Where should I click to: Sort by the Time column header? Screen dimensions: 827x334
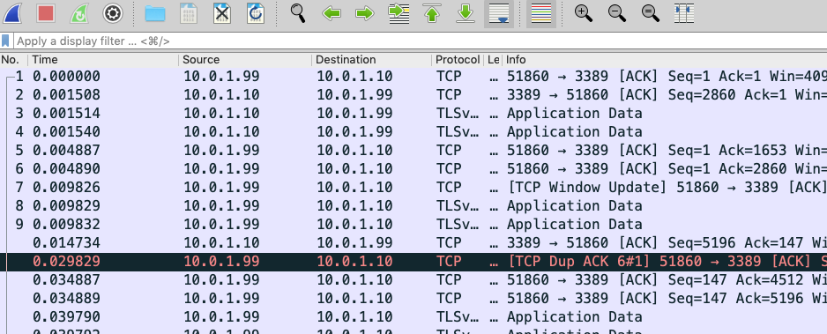103,60
